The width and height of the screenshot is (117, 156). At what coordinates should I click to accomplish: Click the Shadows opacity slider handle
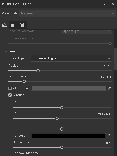click(110, 43)
